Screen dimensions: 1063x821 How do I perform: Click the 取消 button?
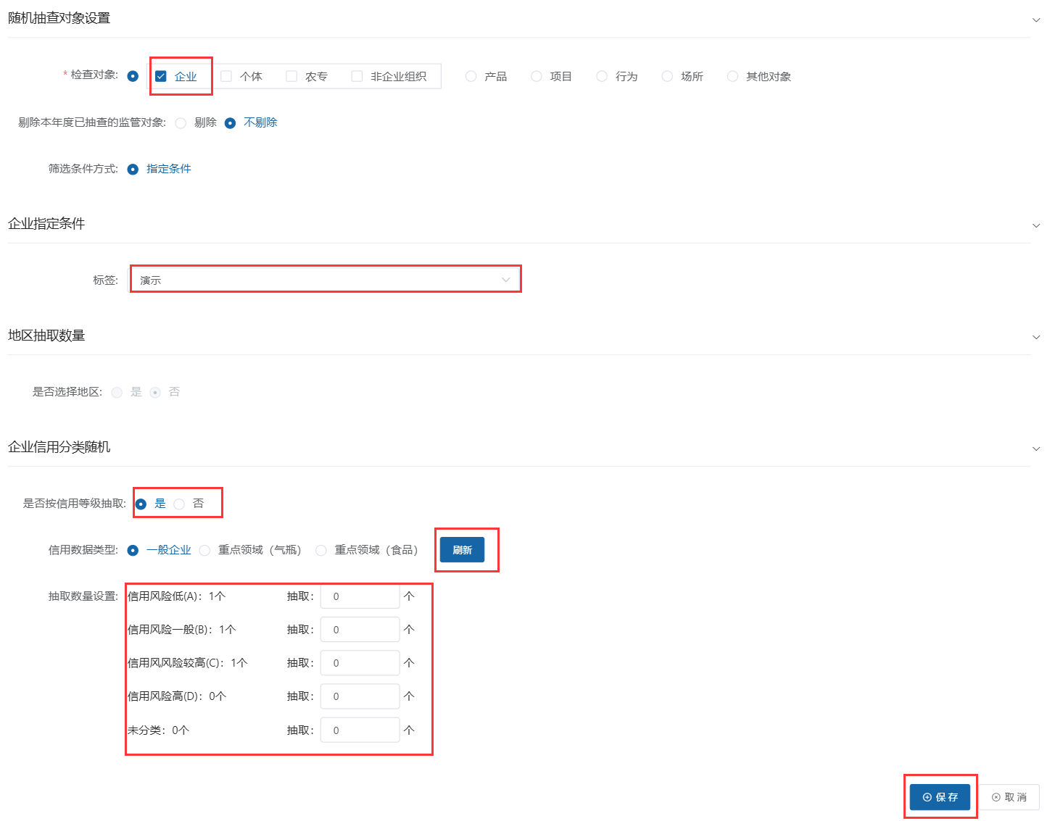click(x=1009, y=797)
